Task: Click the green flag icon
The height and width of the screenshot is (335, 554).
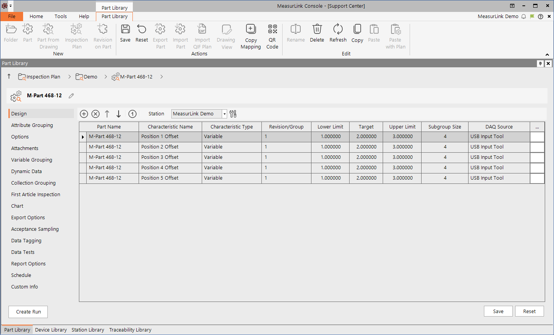Action: (532, 17)
